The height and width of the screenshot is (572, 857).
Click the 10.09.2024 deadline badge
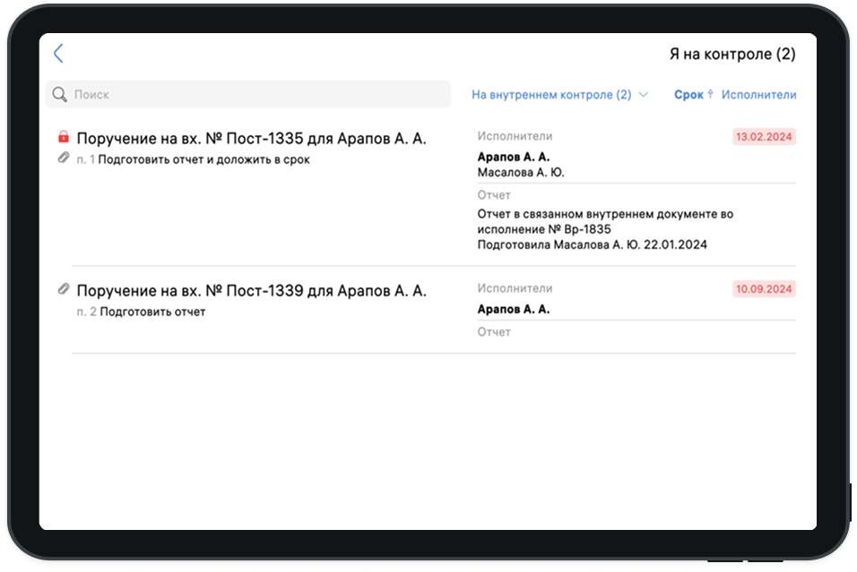pos(764,289)
